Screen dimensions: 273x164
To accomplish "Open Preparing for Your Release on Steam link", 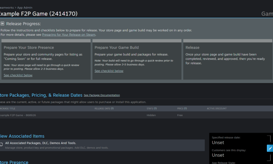I will click(69, 35).
